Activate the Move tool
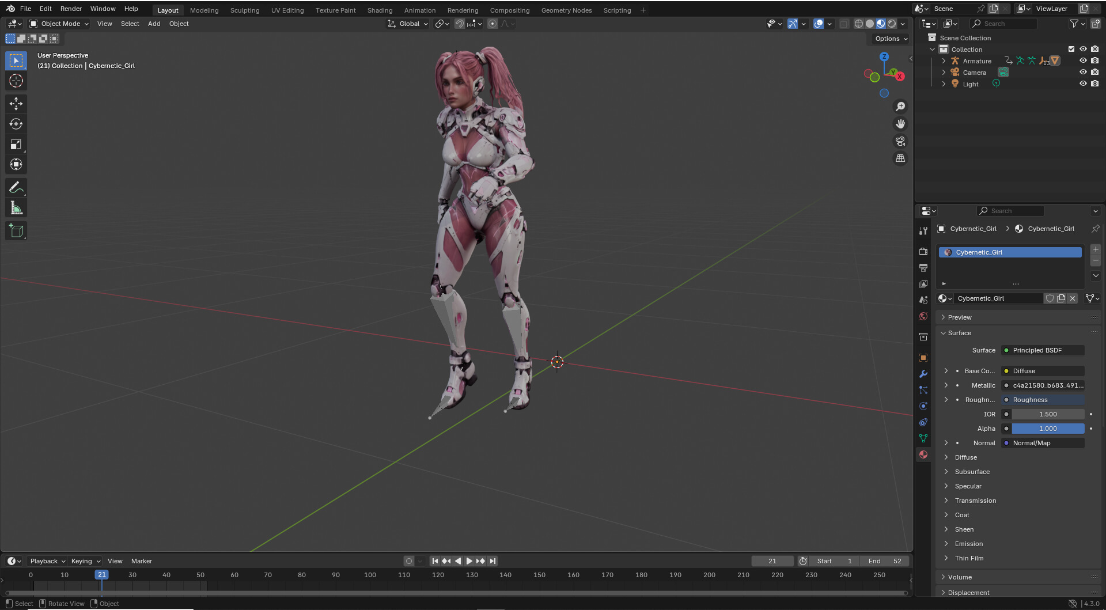The height and width of the screenshot is (610, 1106). [x=16, y=104]
